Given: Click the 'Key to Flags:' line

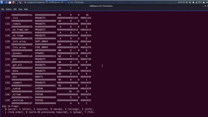Looking at the screenshot, I should coord(11,106).
